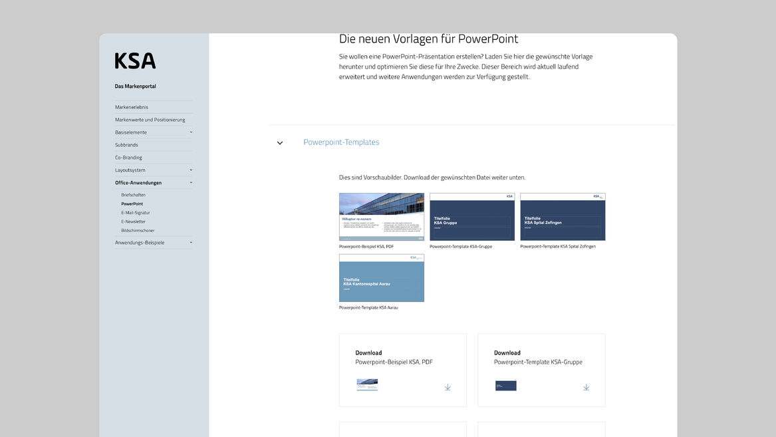
Task: Select KSA Aarau template preview image
Action: pyautogui.click(x=381, y=278)
